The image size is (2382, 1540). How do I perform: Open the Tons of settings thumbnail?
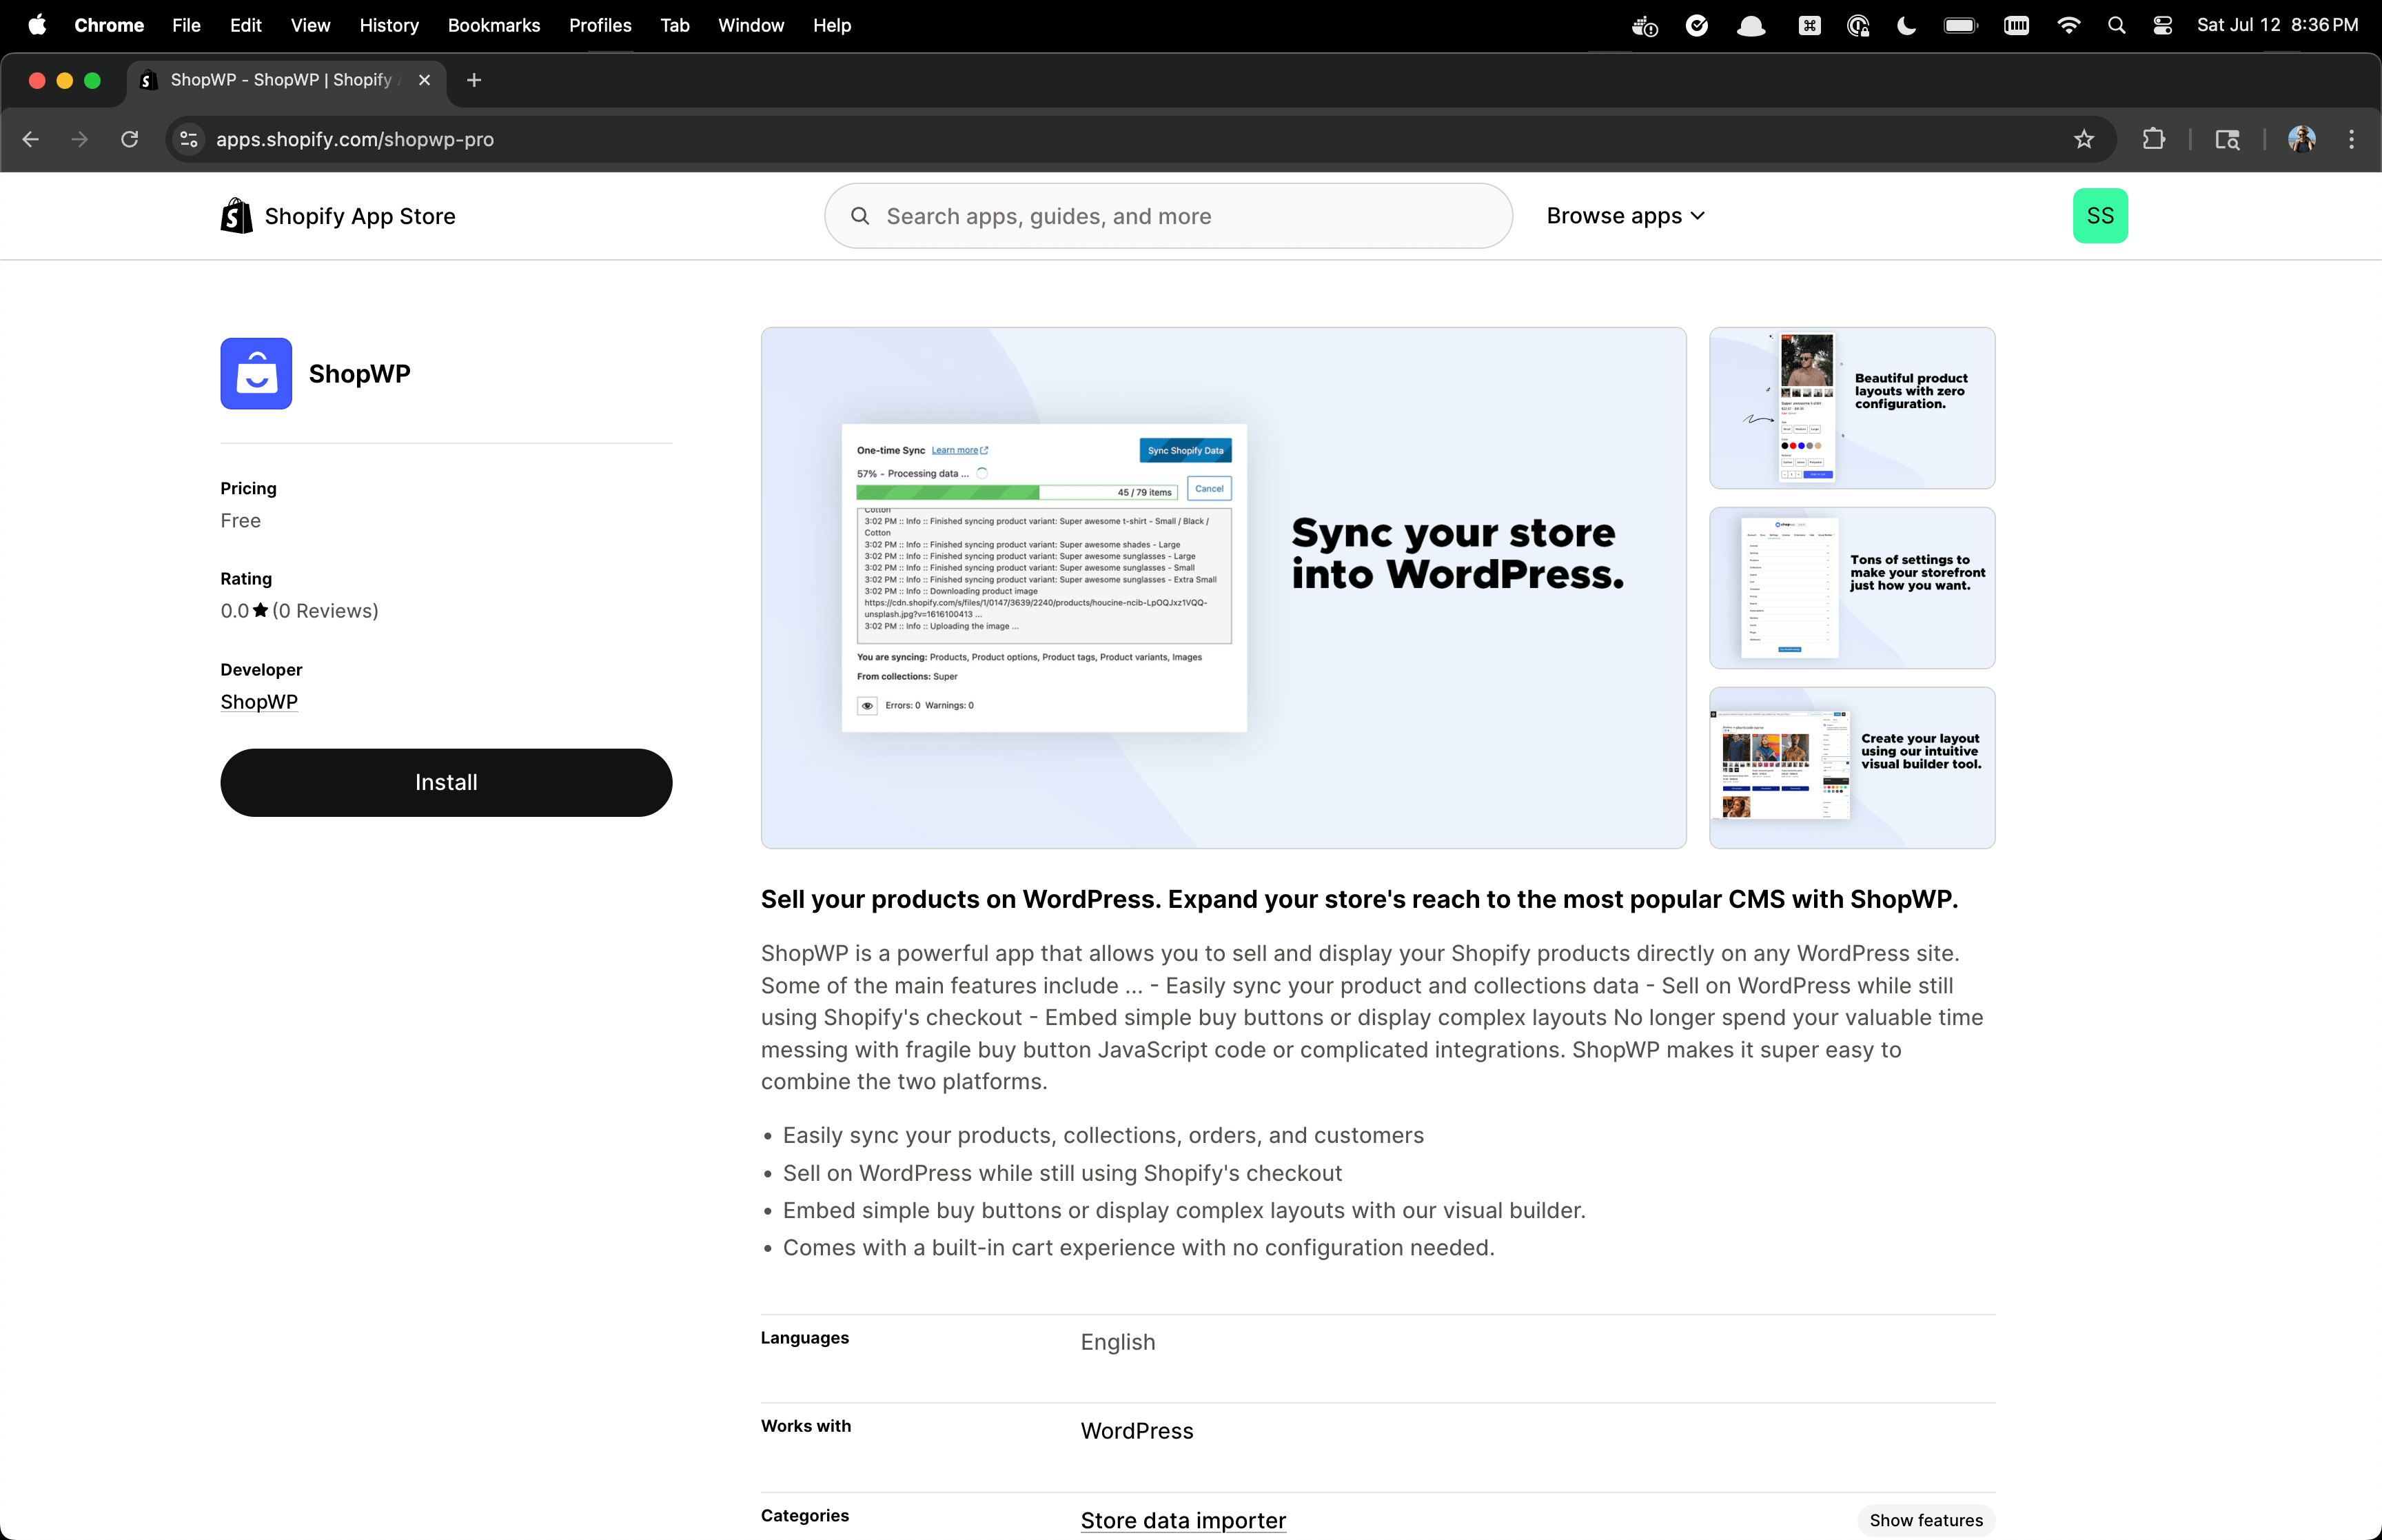(1852, 588)
